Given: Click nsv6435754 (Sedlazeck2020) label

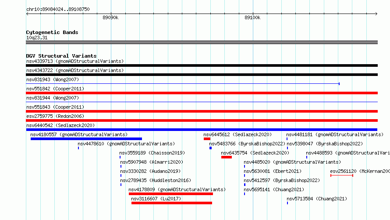Looking at the screenshot, I should [255, 153].
